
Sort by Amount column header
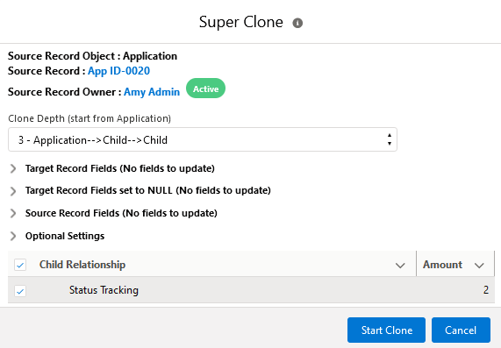pyautogui.click(x=442, y=265)
